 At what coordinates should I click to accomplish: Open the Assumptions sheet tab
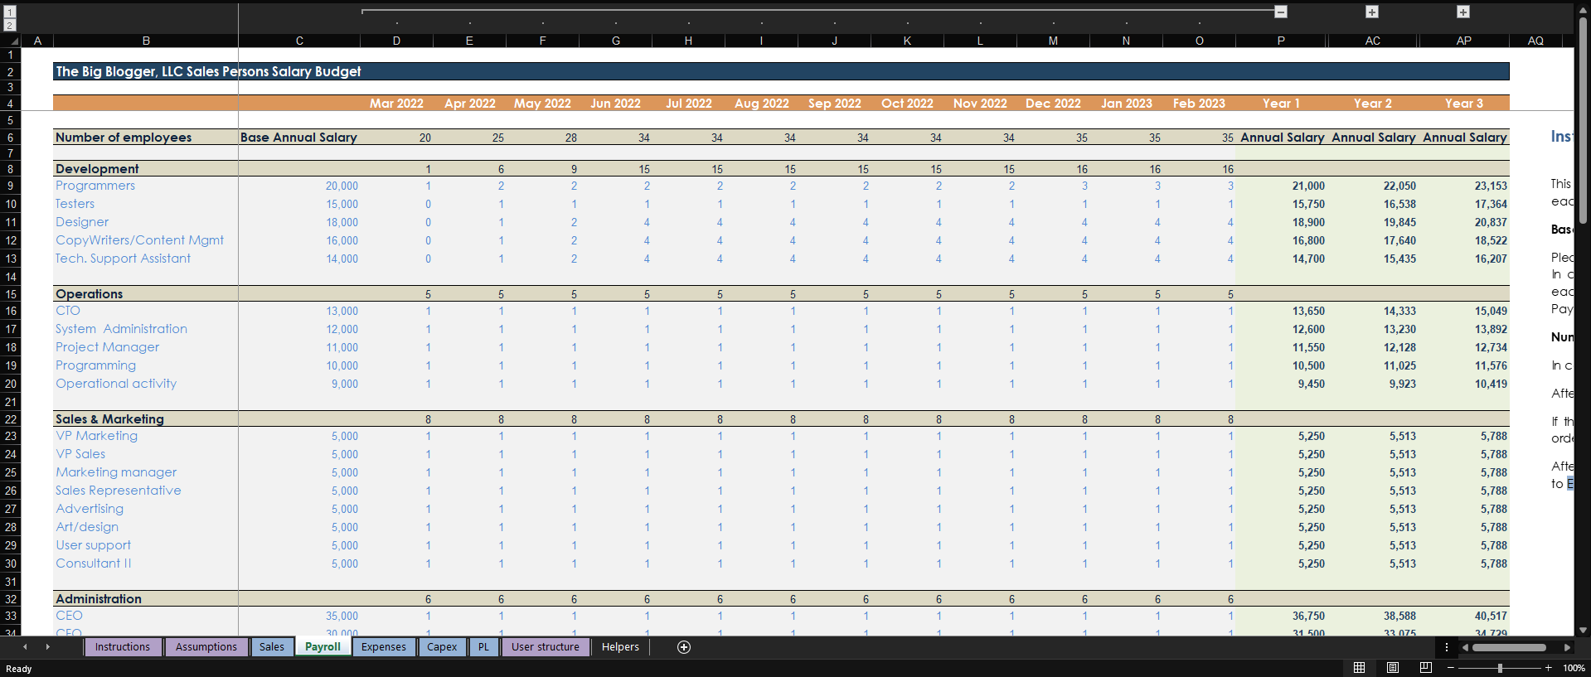(x=206, y=647)
